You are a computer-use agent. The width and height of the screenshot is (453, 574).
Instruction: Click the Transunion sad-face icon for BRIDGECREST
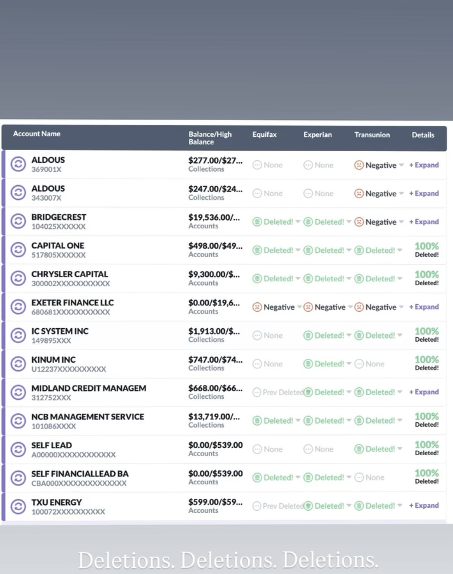coord(359,222)
